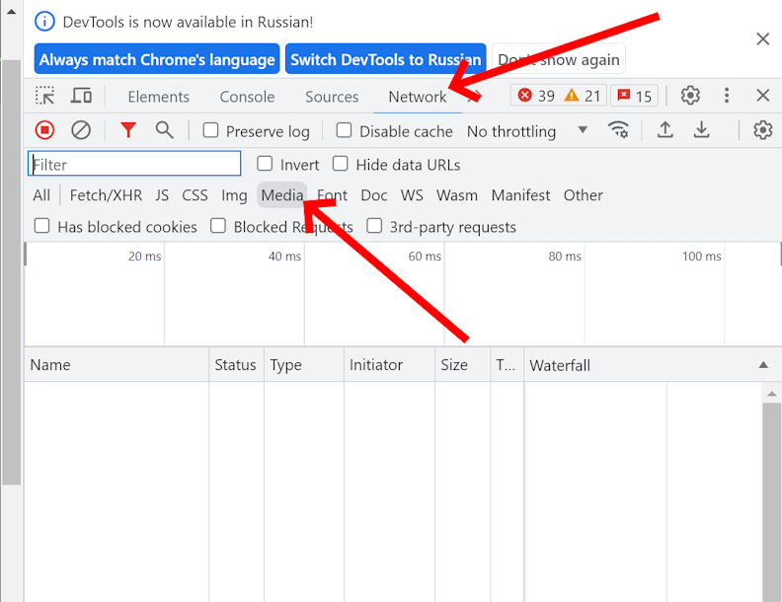
Task: Enable Preserve log checkbox
Action: coord(210,130)
